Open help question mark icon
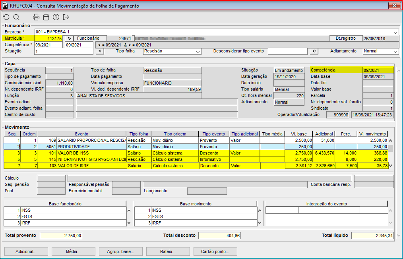The image size is (403, 259). (56, 17)
